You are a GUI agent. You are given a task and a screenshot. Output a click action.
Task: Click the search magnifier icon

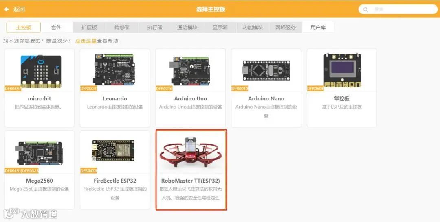pos(365,9)
